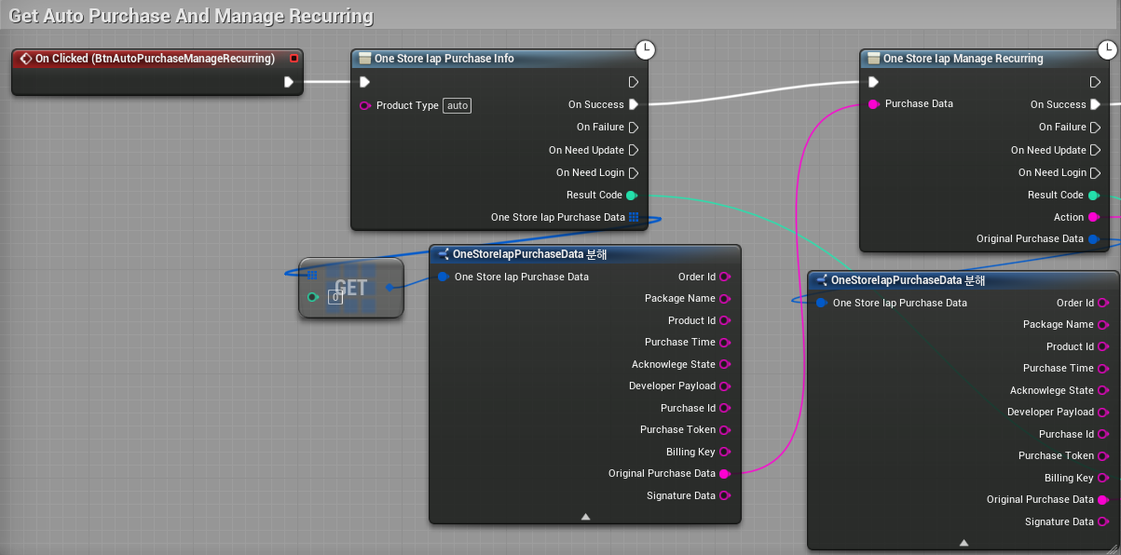Select the One Store Iap Manage Recurring node header

(963, 59)
